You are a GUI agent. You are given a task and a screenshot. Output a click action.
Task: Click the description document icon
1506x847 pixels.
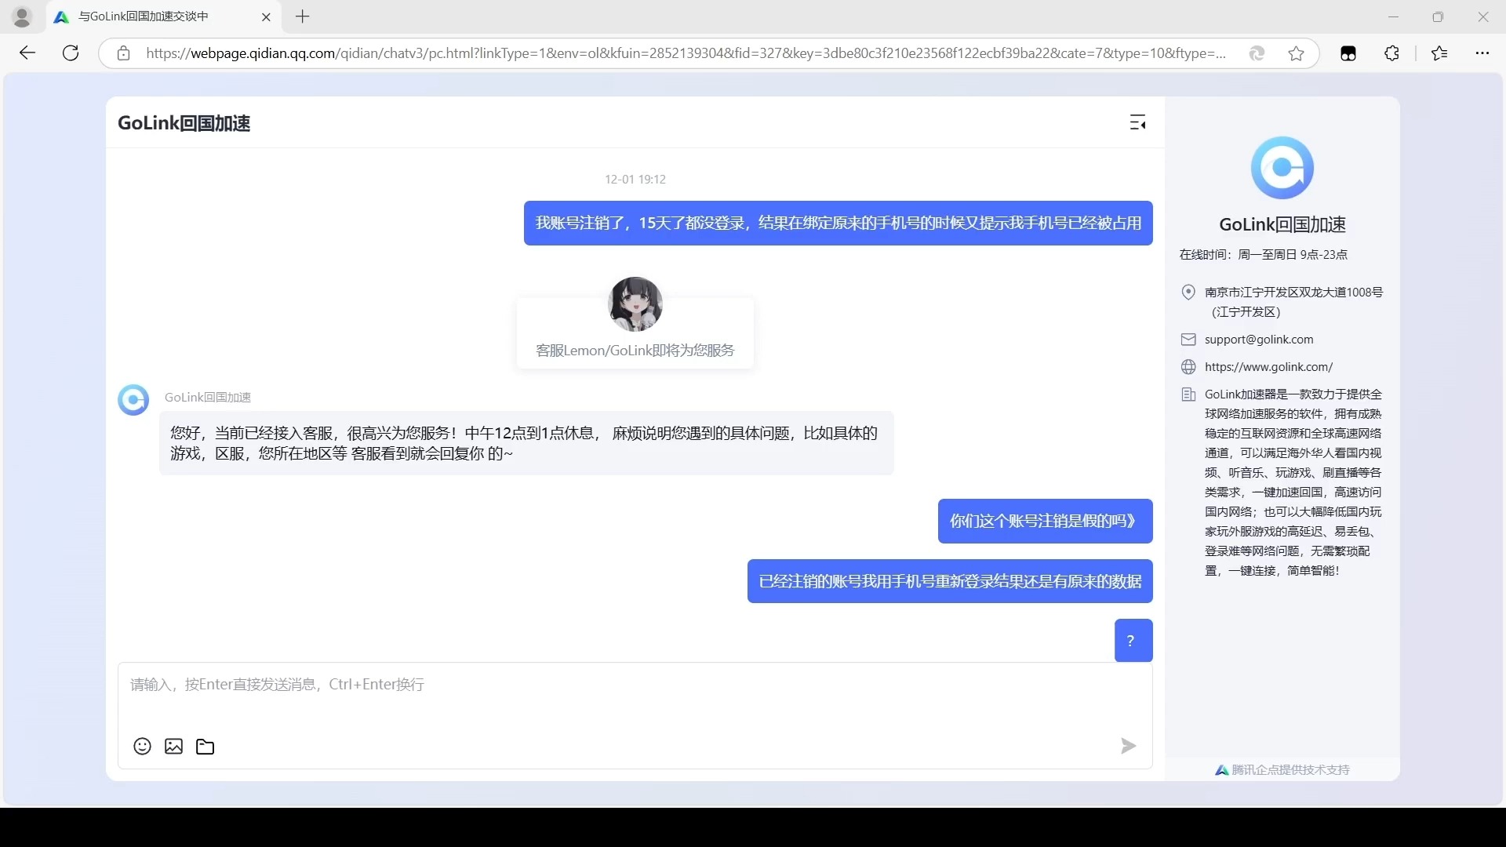click(x=1188, y=394)
